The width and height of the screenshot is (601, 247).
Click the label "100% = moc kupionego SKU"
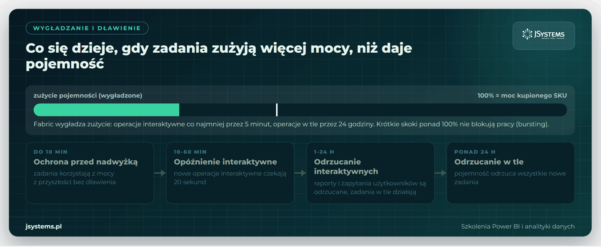tap(522, 95)
